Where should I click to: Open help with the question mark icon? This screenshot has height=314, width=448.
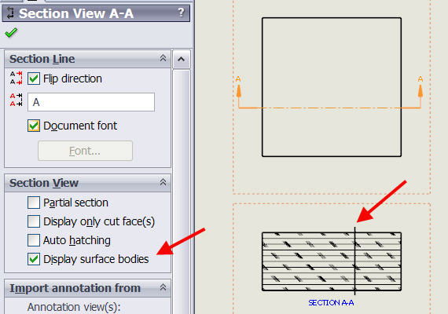pyautogui.click(x=181, y=13)
